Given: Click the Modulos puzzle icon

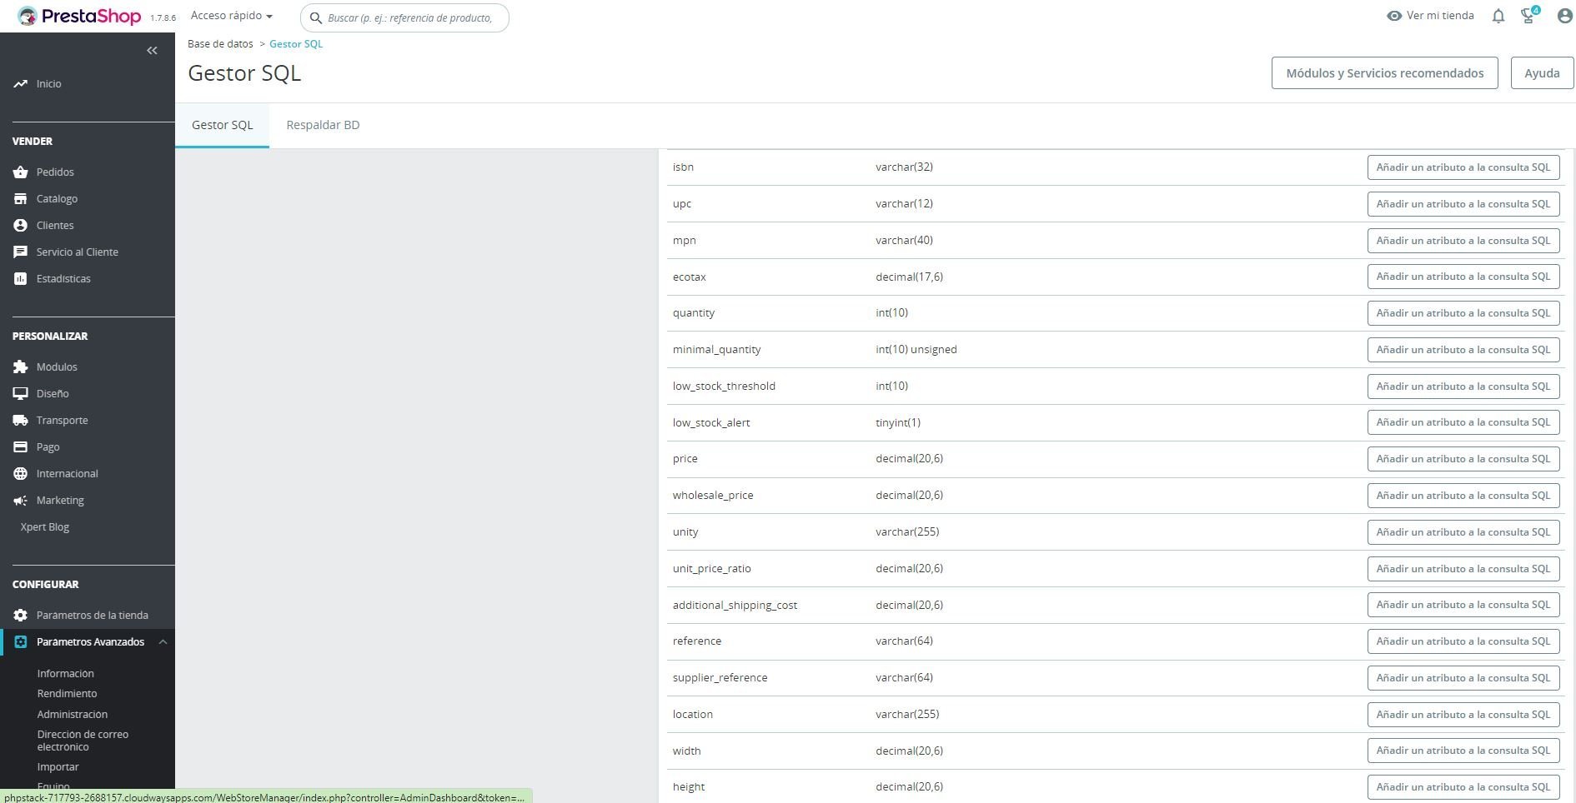Looking at the screenshot, I should (20, 367).
